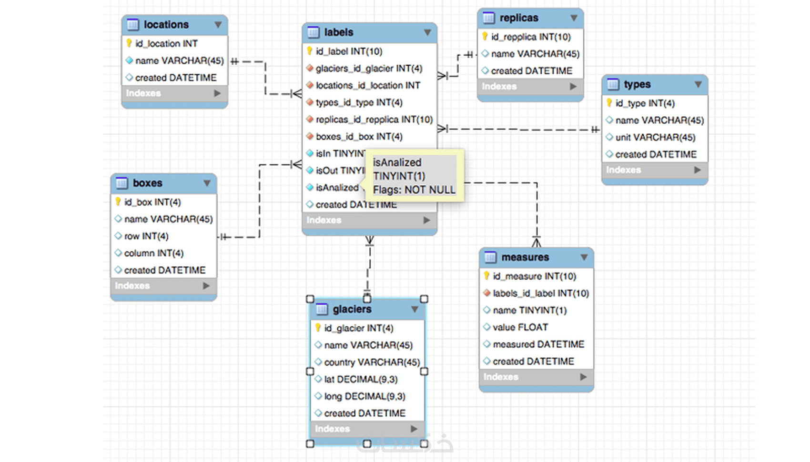Screen dimensions: 810x462
Task: Expand Indexes section of the labels table
Action: (x=427, y=220)
